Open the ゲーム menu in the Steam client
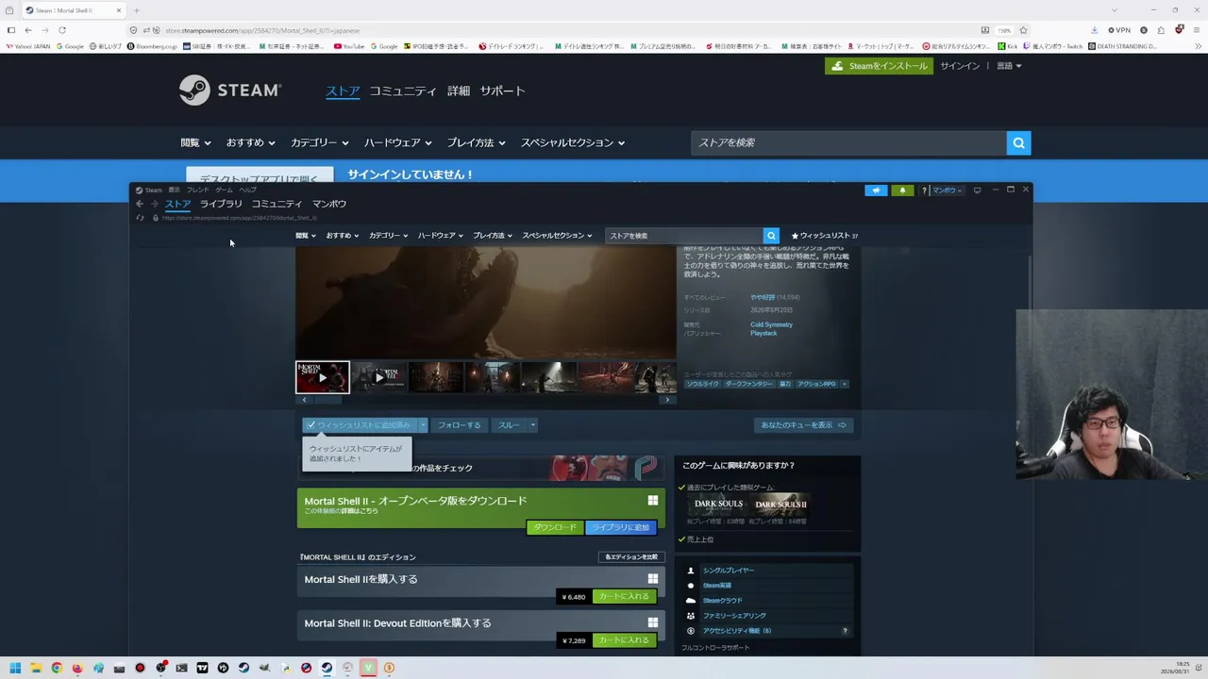The height and width of the screenshot is (679, 1208). pyautogui.click(x=224, y=190)
